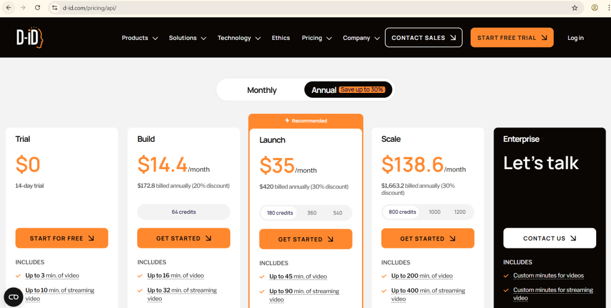611x308 pixels.
Task: Open the round chat widget icon
Action: 13,297
